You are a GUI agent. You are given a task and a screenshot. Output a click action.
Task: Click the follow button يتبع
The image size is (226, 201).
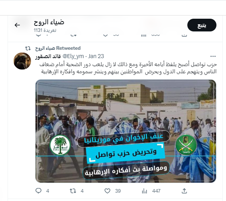coord(202,25)
